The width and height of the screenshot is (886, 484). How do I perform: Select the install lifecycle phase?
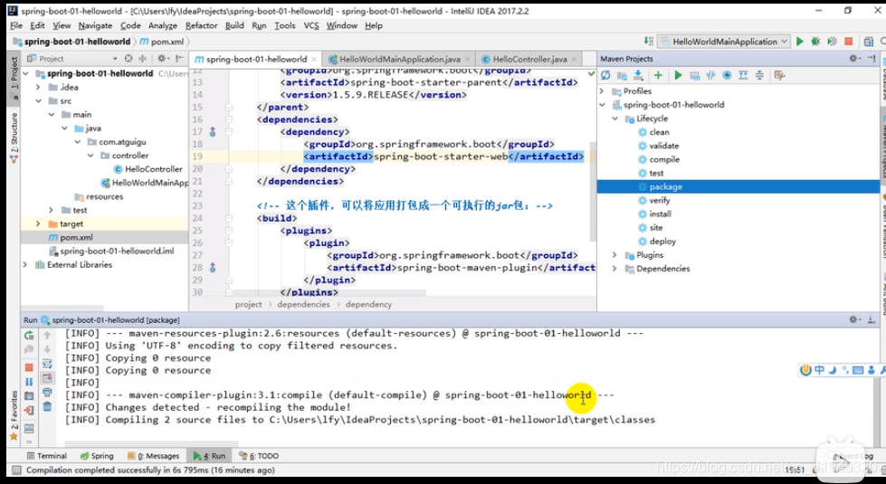point(660,214)
